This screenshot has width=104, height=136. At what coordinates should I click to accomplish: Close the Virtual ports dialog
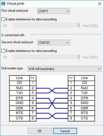point(100,4)
